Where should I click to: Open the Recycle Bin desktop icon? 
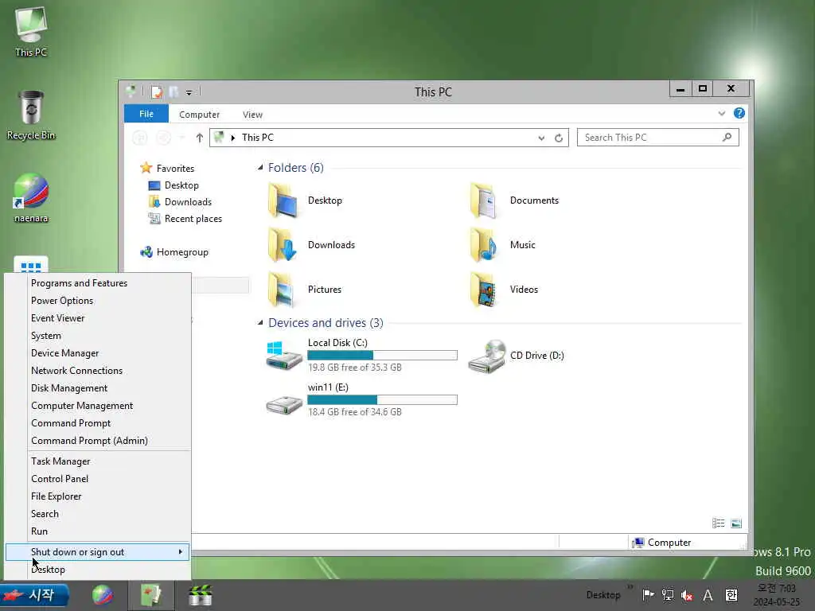(31, 115)
